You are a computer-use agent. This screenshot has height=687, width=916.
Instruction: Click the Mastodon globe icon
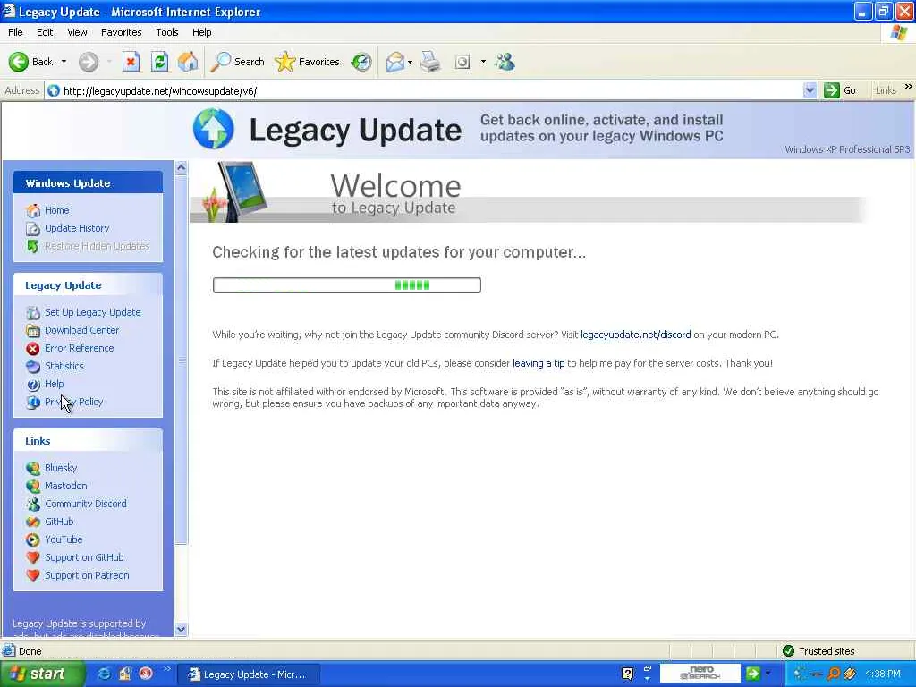[33, 486]
